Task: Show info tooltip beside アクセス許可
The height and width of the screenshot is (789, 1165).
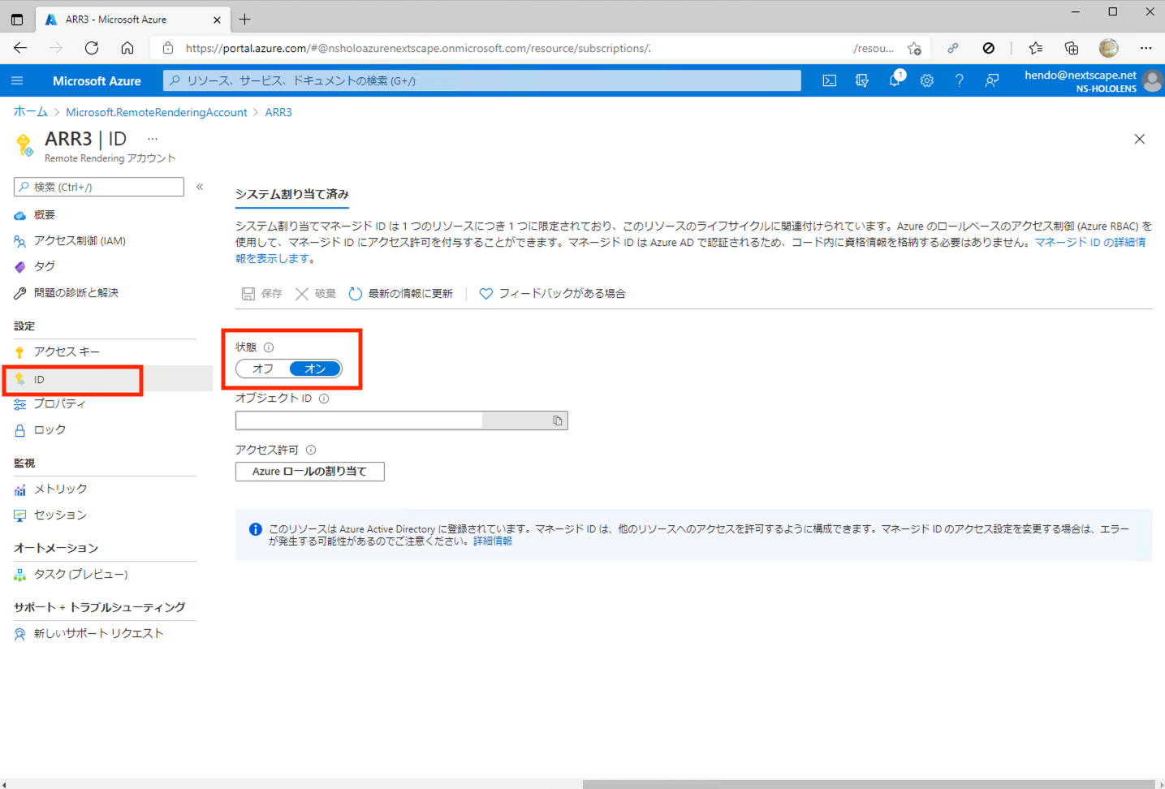Action: (311, 450)
